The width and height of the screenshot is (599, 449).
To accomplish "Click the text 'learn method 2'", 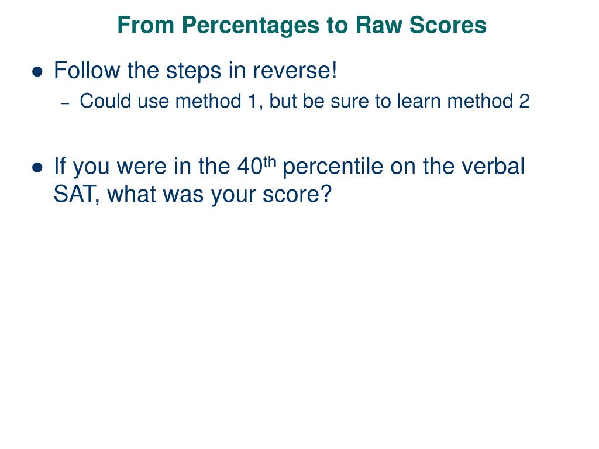I will 463,101.
